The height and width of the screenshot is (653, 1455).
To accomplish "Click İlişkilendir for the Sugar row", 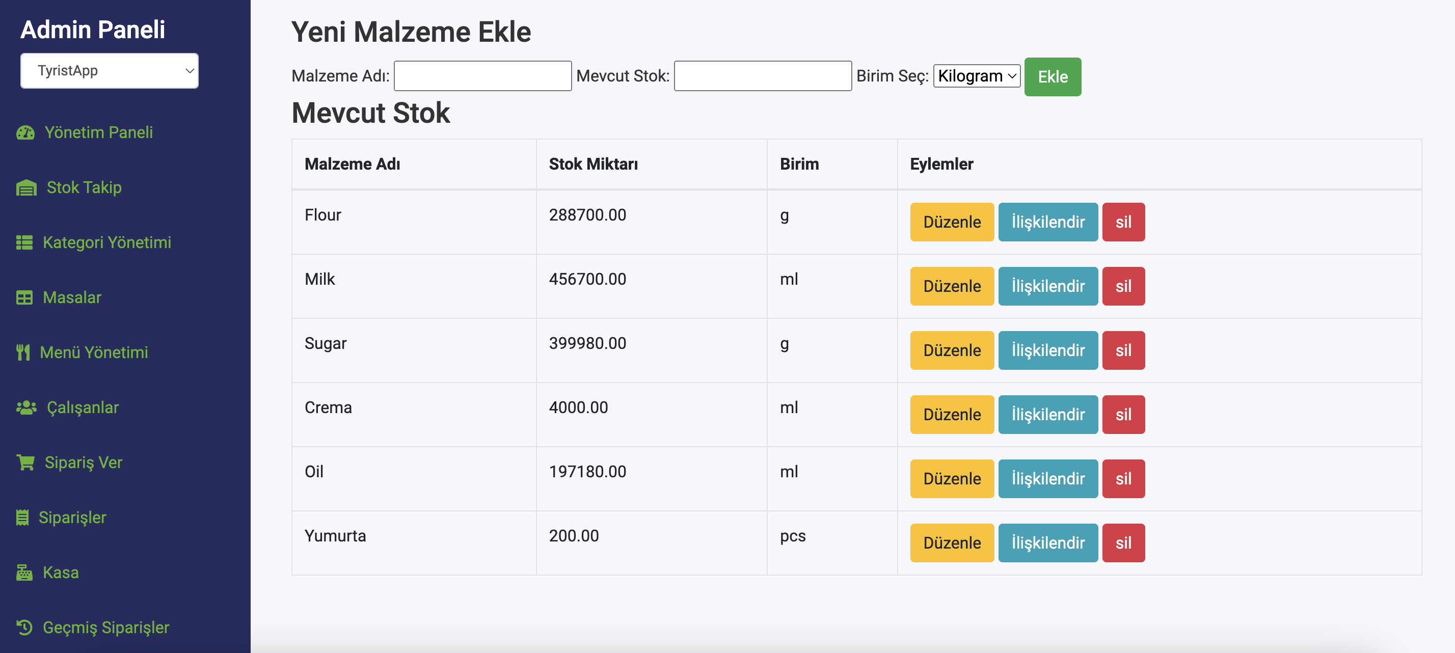I will coord(1047,350).
